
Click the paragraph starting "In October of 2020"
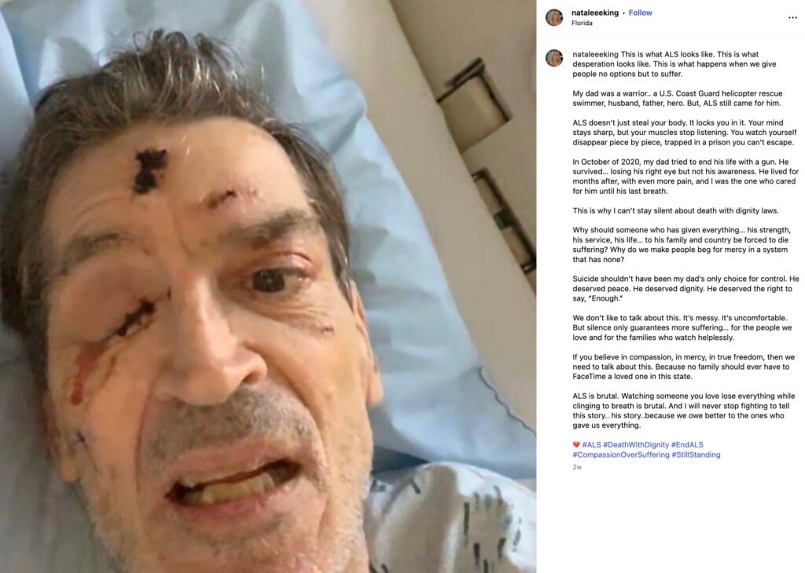(686, 177)
